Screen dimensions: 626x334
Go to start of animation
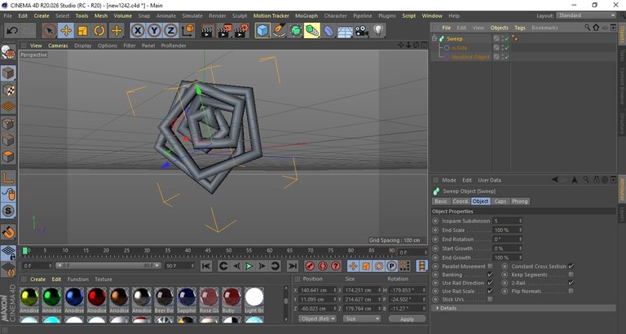pos(206,266)
